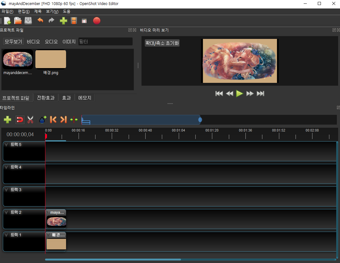This screenshot has width=340, height=263.
Task: Undock the 타임라인 panel
Action: tap(338, 108)
